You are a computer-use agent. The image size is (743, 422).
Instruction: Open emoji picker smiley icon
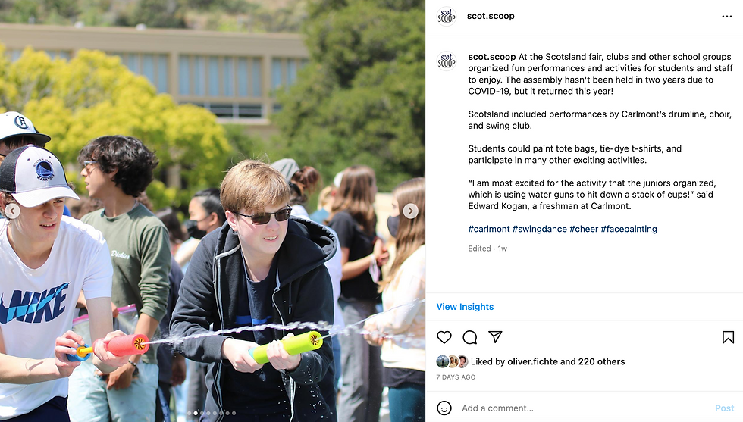point(444,408)
